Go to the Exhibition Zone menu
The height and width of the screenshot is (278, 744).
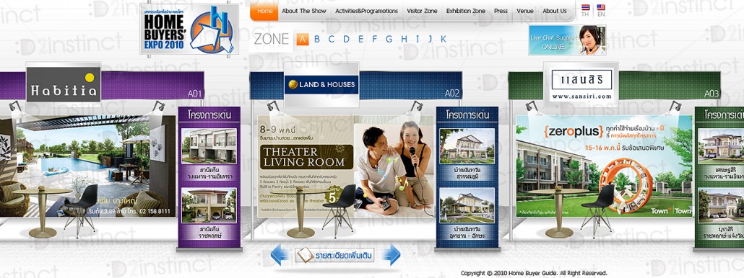click(465, 11)
